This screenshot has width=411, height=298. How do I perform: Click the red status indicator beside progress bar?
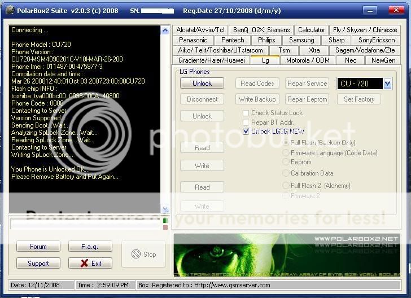pyautogui.click(x=165, y=227)
